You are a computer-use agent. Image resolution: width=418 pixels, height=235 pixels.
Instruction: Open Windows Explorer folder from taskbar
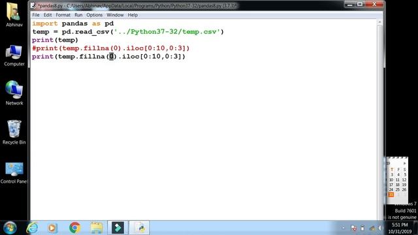[97, 228]
